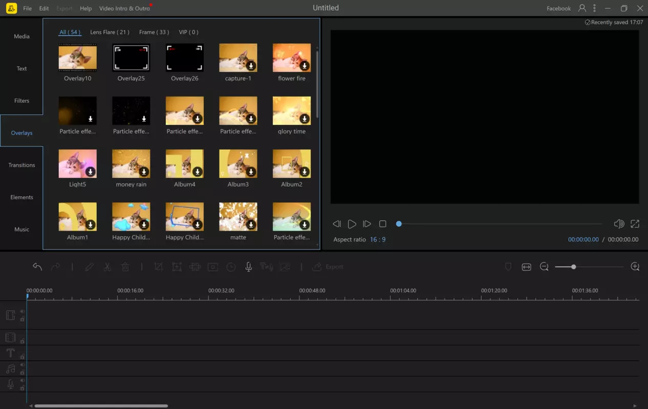
Task: Lock the text track
Action: [x=22, y=356]
